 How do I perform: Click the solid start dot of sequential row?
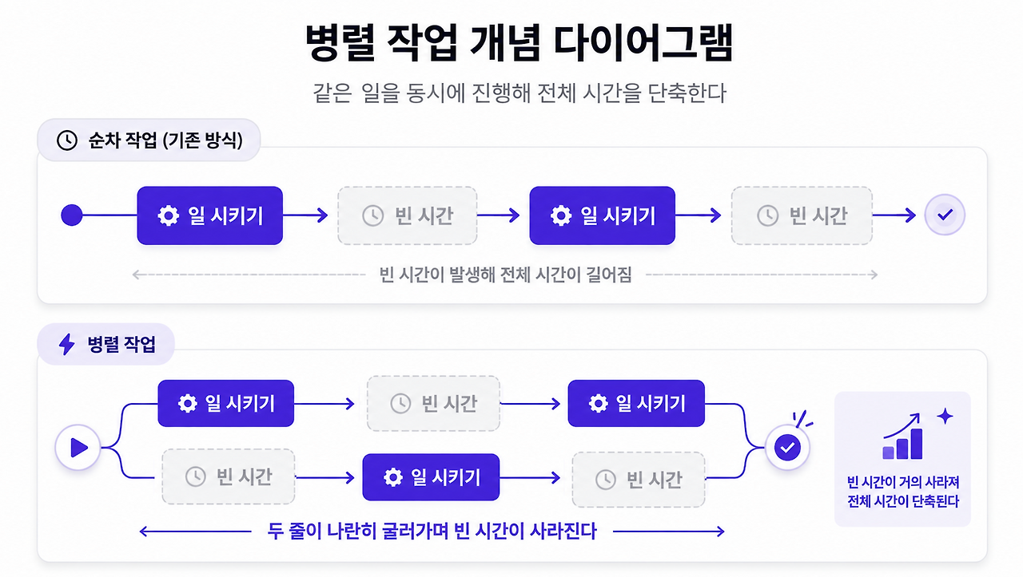[x=72, y=215]
